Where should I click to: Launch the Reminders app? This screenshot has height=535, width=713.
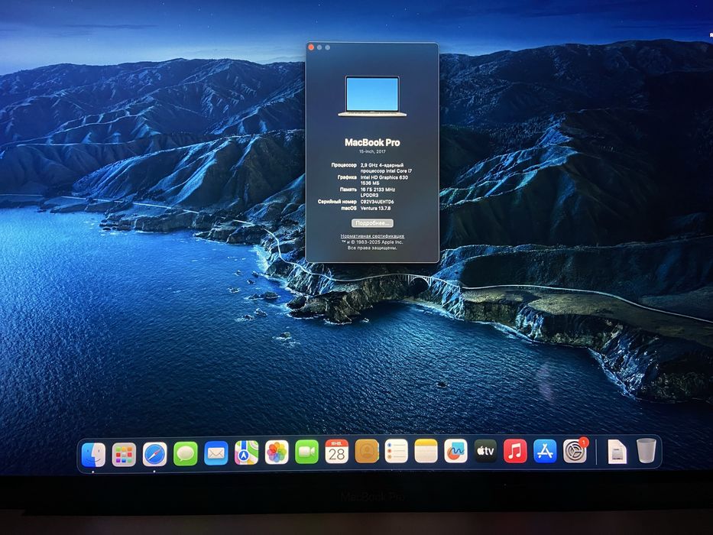point(396,451)
